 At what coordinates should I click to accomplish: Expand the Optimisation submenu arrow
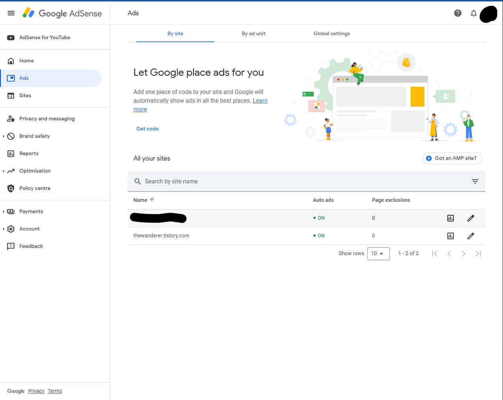[4, 171]
